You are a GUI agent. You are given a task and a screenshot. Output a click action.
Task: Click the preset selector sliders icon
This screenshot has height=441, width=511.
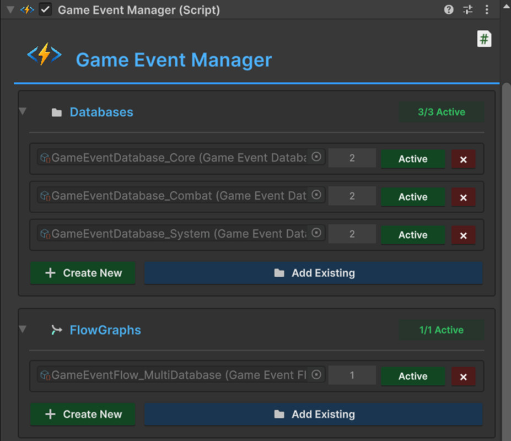coord(468,9)
